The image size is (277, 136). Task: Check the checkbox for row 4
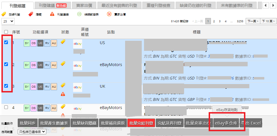point(6,107)
